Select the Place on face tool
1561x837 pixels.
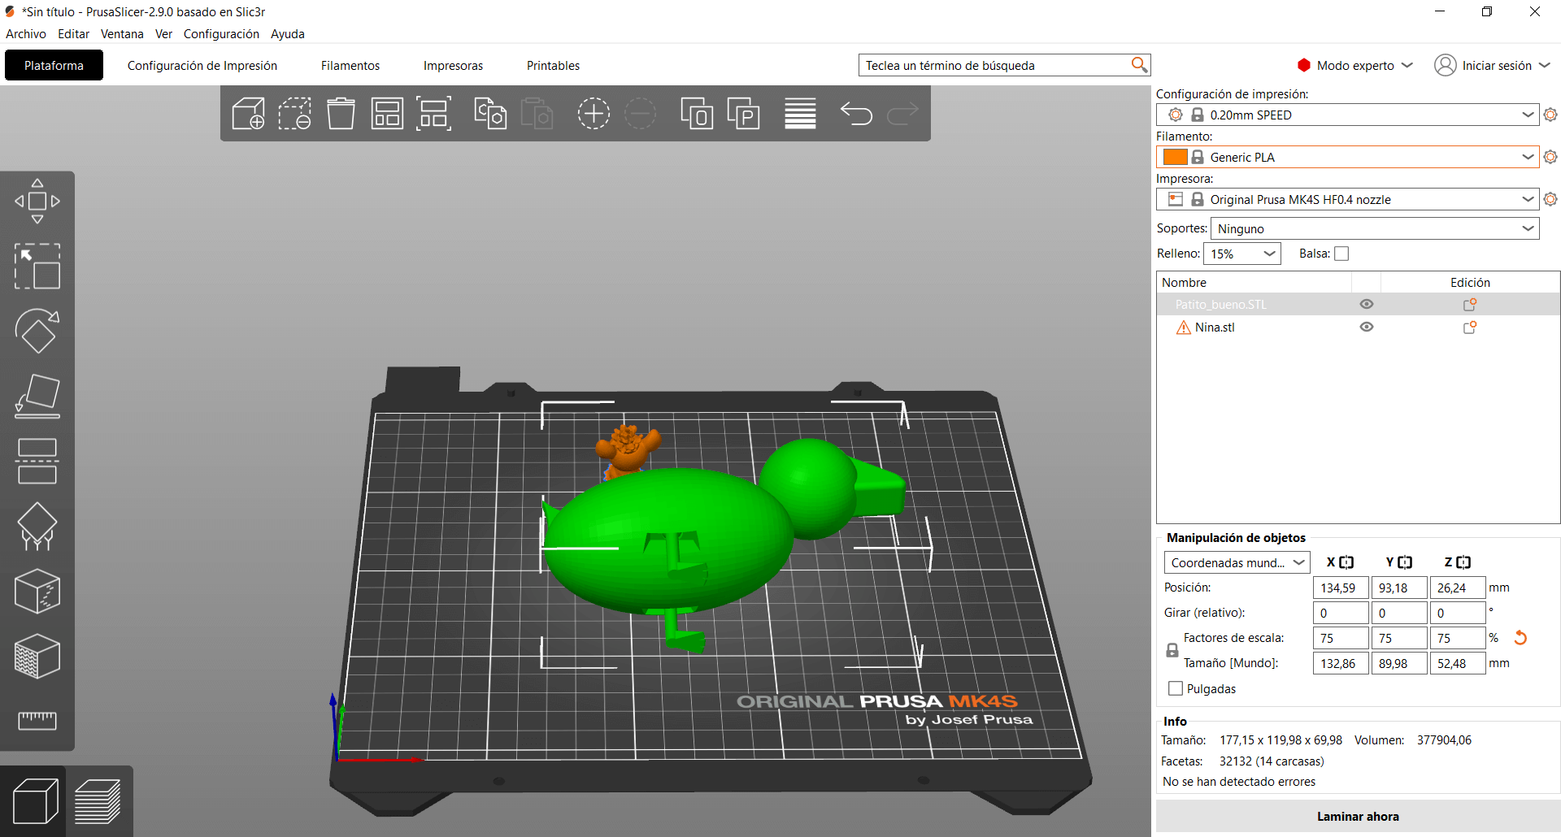tap(37, 397)
